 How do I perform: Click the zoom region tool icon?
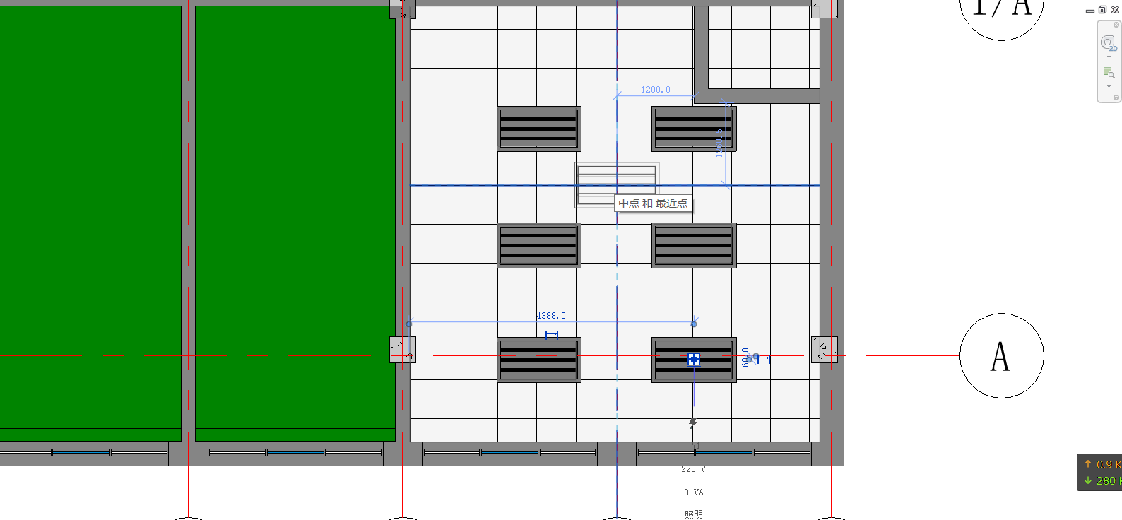pos(1109,73)
